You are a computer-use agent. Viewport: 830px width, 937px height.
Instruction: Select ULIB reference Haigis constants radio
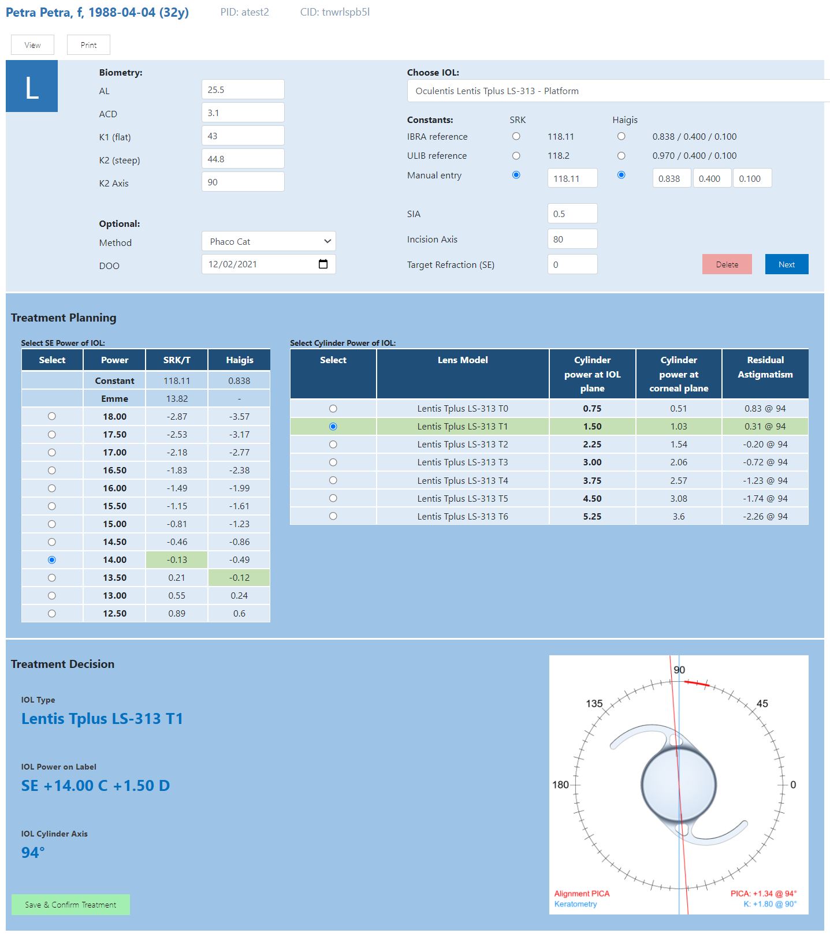[x=621, y=155]
